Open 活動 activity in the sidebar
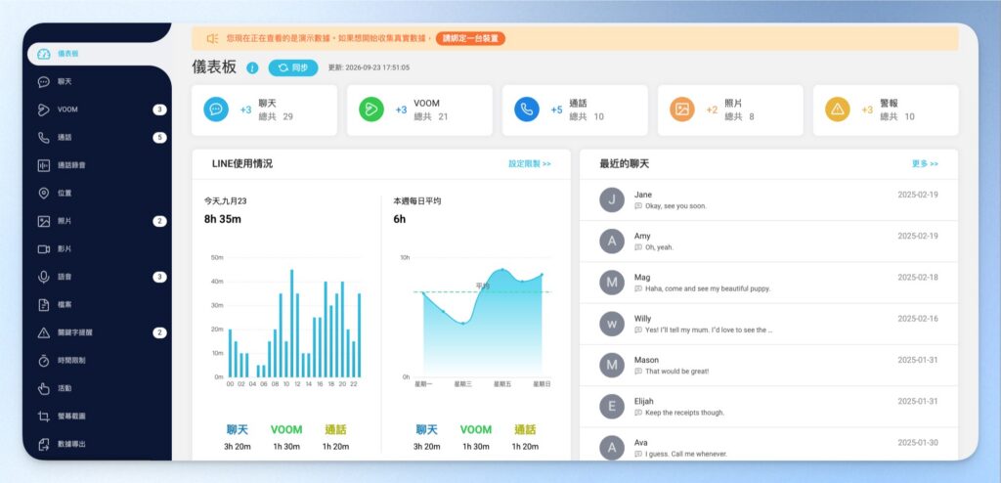The height and width of the screenshot is (483, 1001). click(x=97, y=388)
